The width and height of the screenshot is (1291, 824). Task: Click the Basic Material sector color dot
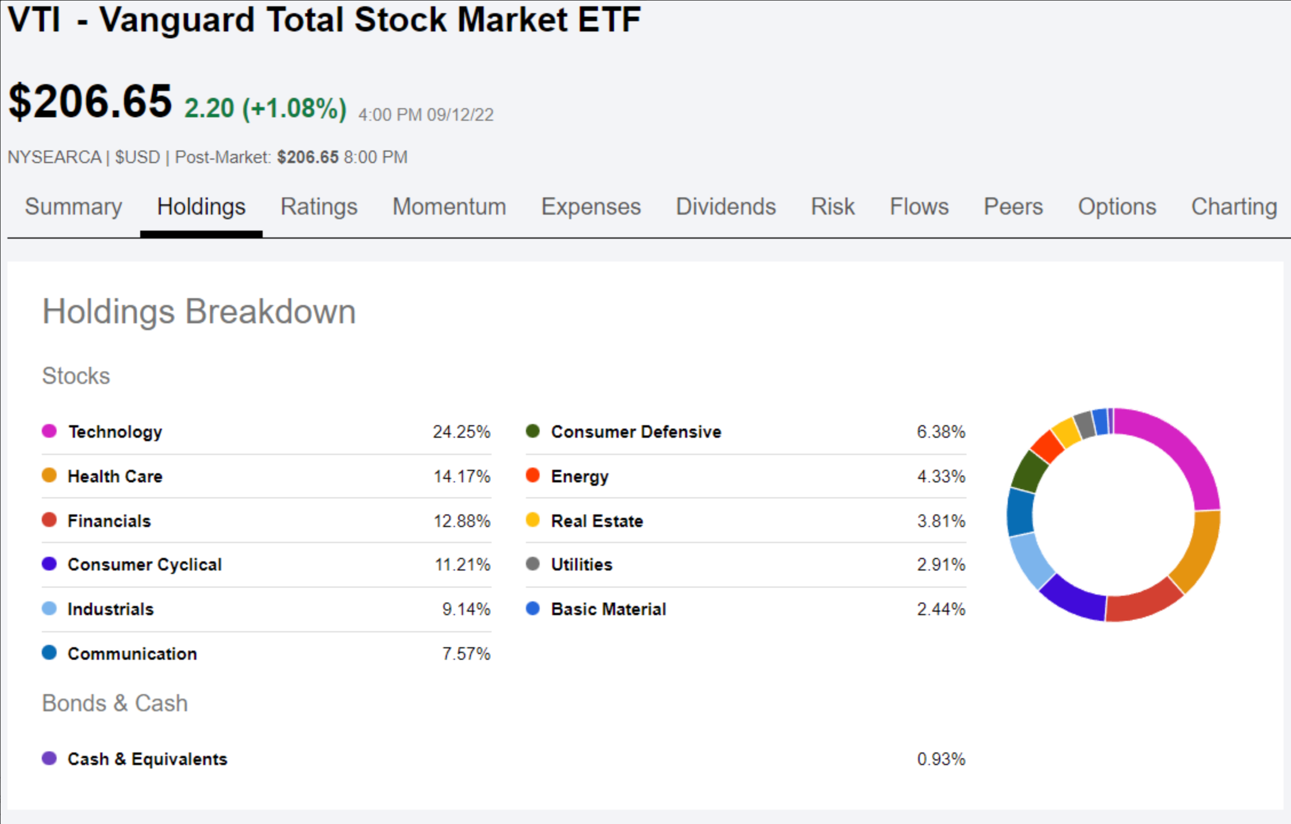[532, 608]
